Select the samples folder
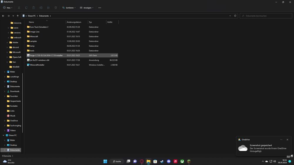Viewport: 294px width, 165px height. click(x=72, y=41)
